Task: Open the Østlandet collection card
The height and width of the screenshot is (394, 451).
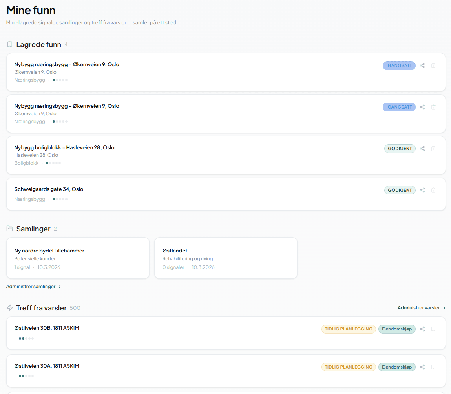Action: point(226,258)
